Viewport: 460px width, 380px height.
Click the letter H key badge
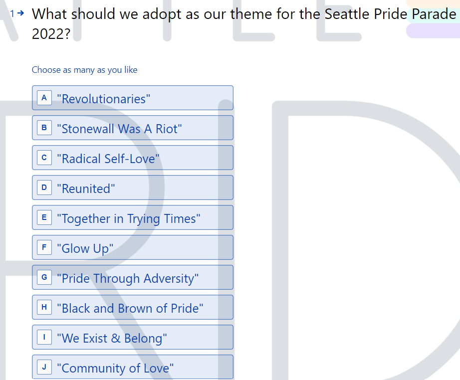coord(44,307)
